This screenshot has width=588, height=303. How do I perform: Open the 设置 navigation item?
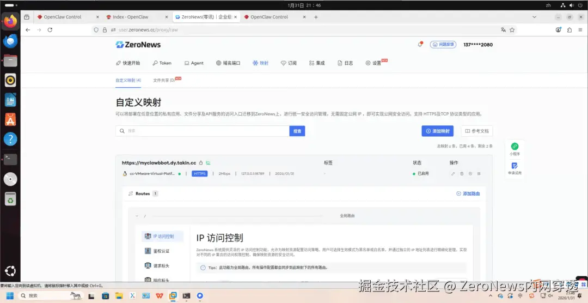tap(373, 63)
